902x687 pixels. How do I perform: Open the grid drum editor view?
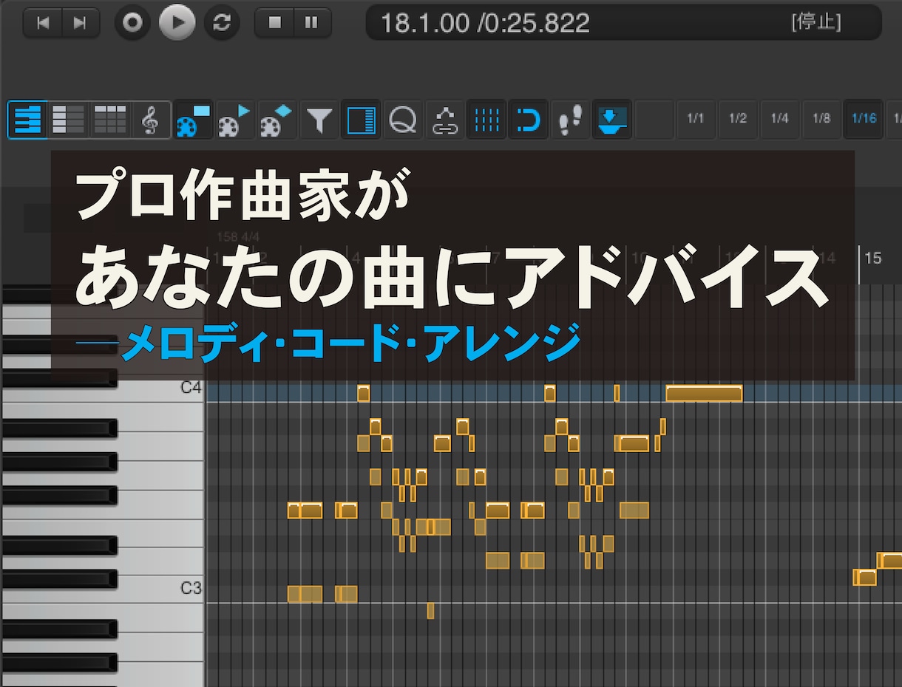coord(110,120)
